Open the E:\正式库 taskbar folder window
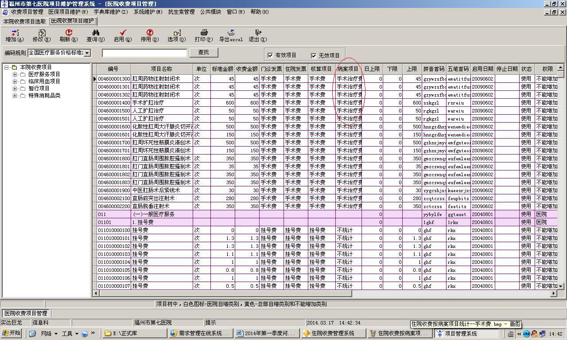Viewport: 567px width, 340px height. click(134, 334)
